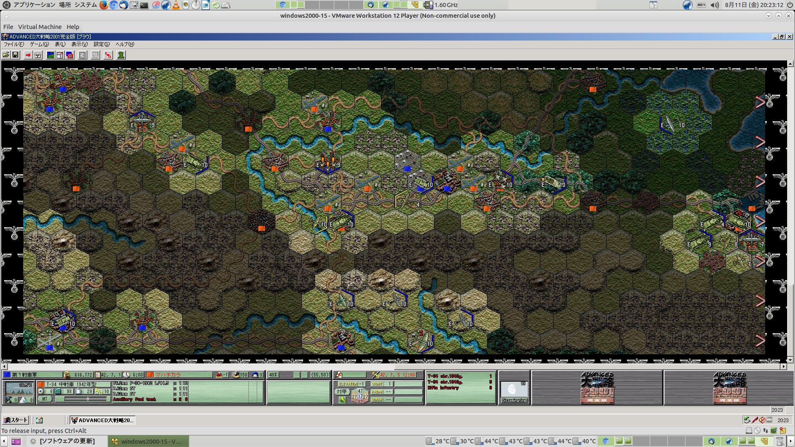The height and width of the screenshot is (447, 795).
Task: Click vertical scrollbar down arrow
Action: (790, 360)
